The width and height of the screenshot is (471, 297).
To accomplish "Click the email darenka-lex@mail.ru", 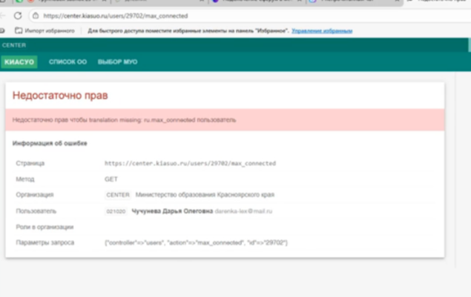I will [244, 211].
